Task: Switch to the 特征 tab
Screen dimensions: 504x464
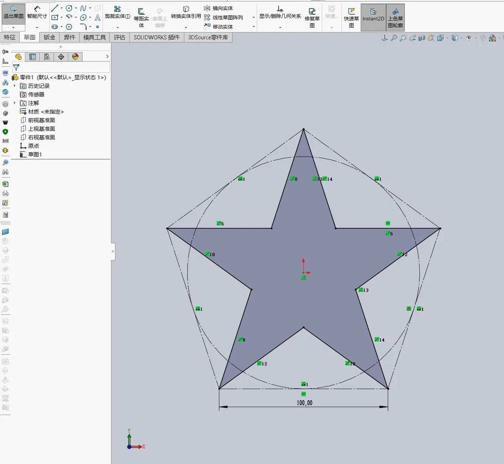Action: tap(10, 37)
